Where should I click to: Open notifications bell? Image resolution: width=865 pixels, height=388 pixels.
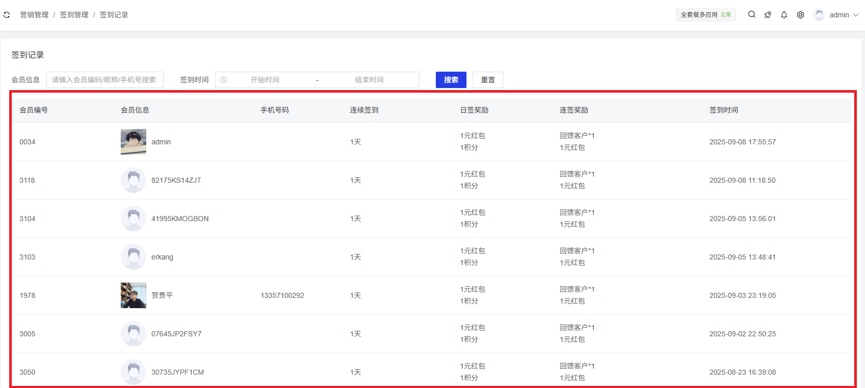pos(784,15)
